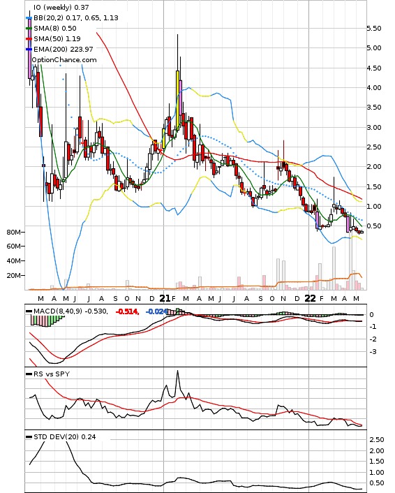Click the red MACD value -0.514
The width and height of the screenshot is (395, 493).
coord(126,311)
